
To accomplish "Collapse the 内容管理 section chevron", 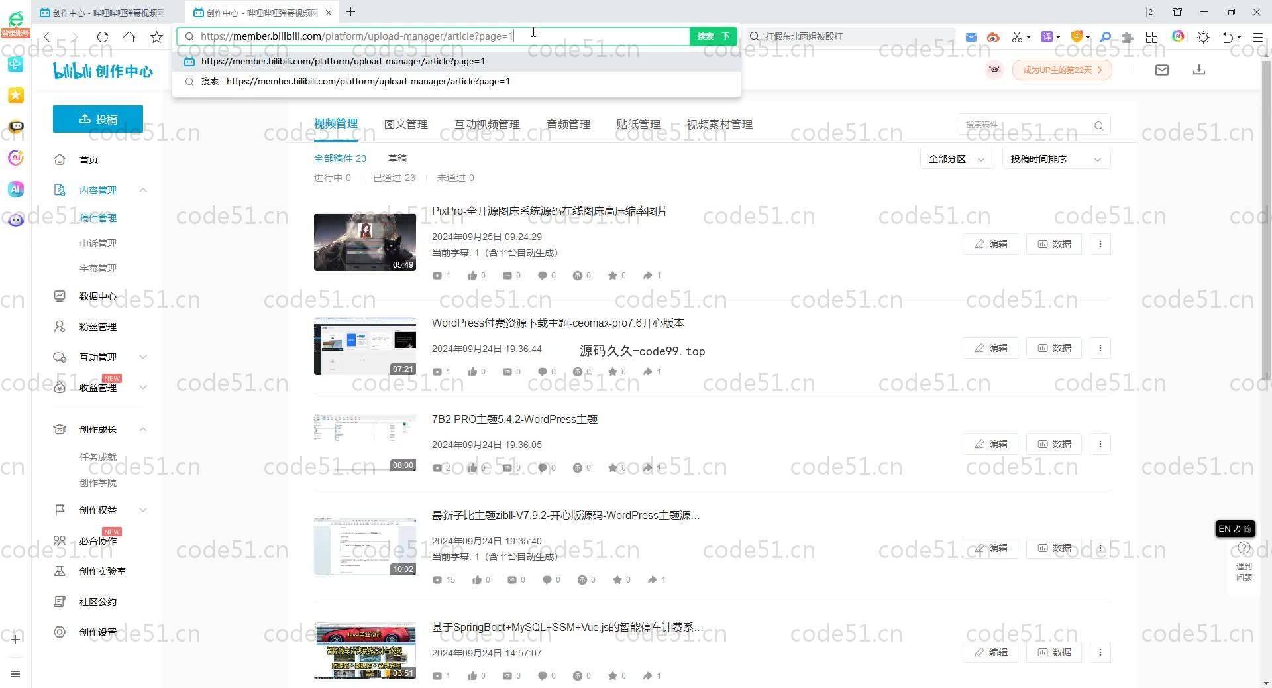I will tap(143, 190).
